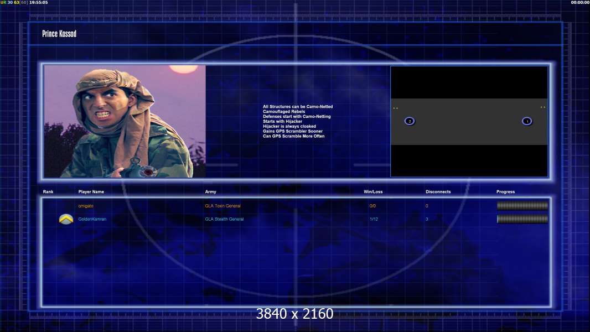Click start position marker 2 on minimap
This screenshot has height=332, width=590.
coord(410,121)
